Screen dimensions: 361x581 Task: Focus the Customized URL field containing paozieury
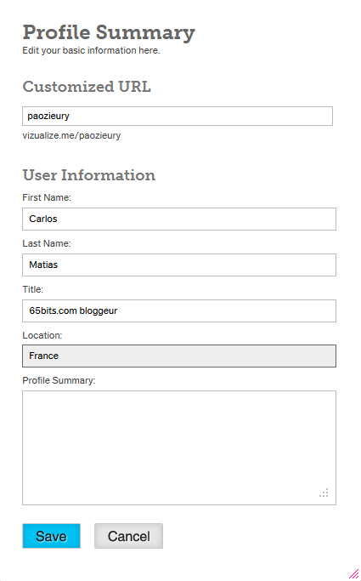pos(178,116)
